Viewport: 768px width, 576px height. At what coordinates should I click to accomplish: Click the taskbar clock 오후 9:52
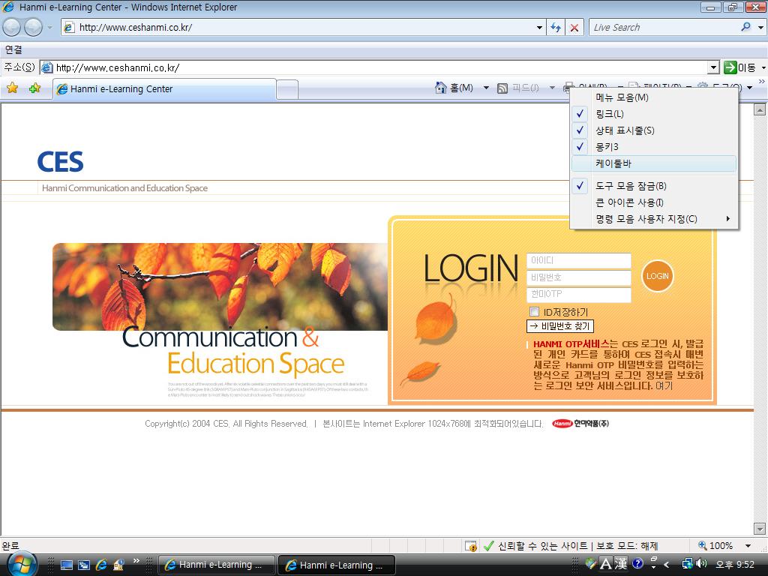click(735, 564)
